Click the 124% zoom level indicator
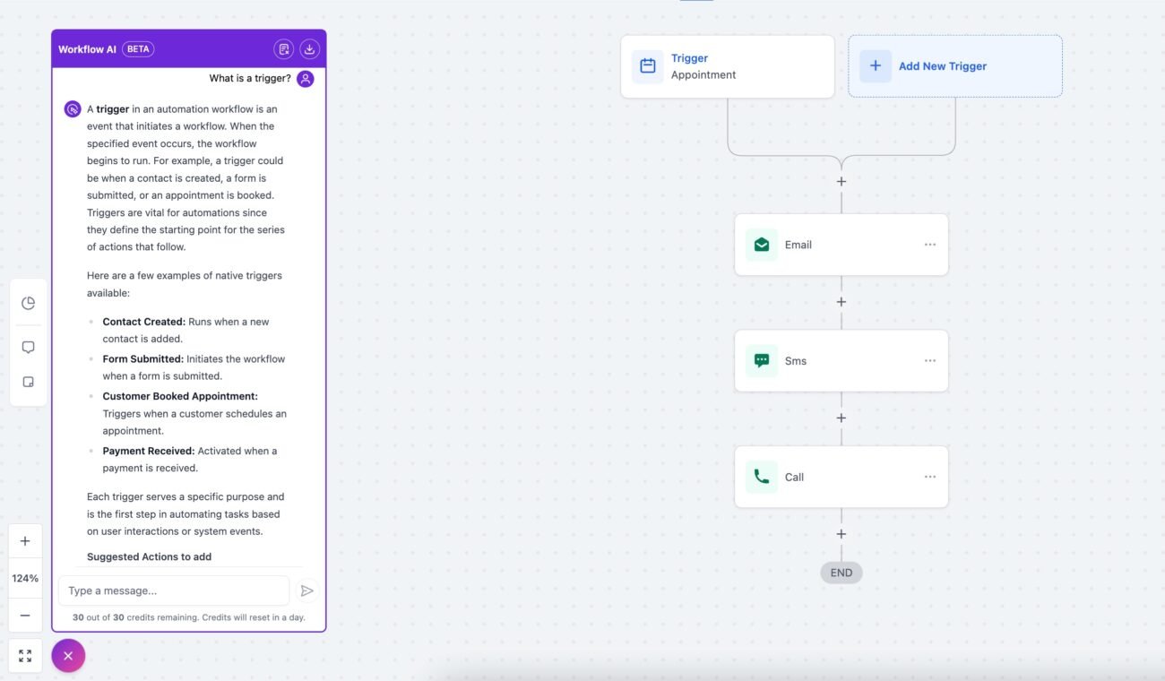1165x681 pixels. 24,578
